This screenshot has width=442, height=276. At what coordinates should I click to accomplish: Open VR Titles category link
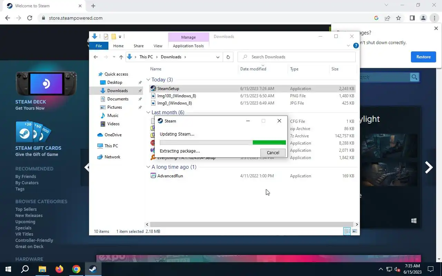click(24, 234)
